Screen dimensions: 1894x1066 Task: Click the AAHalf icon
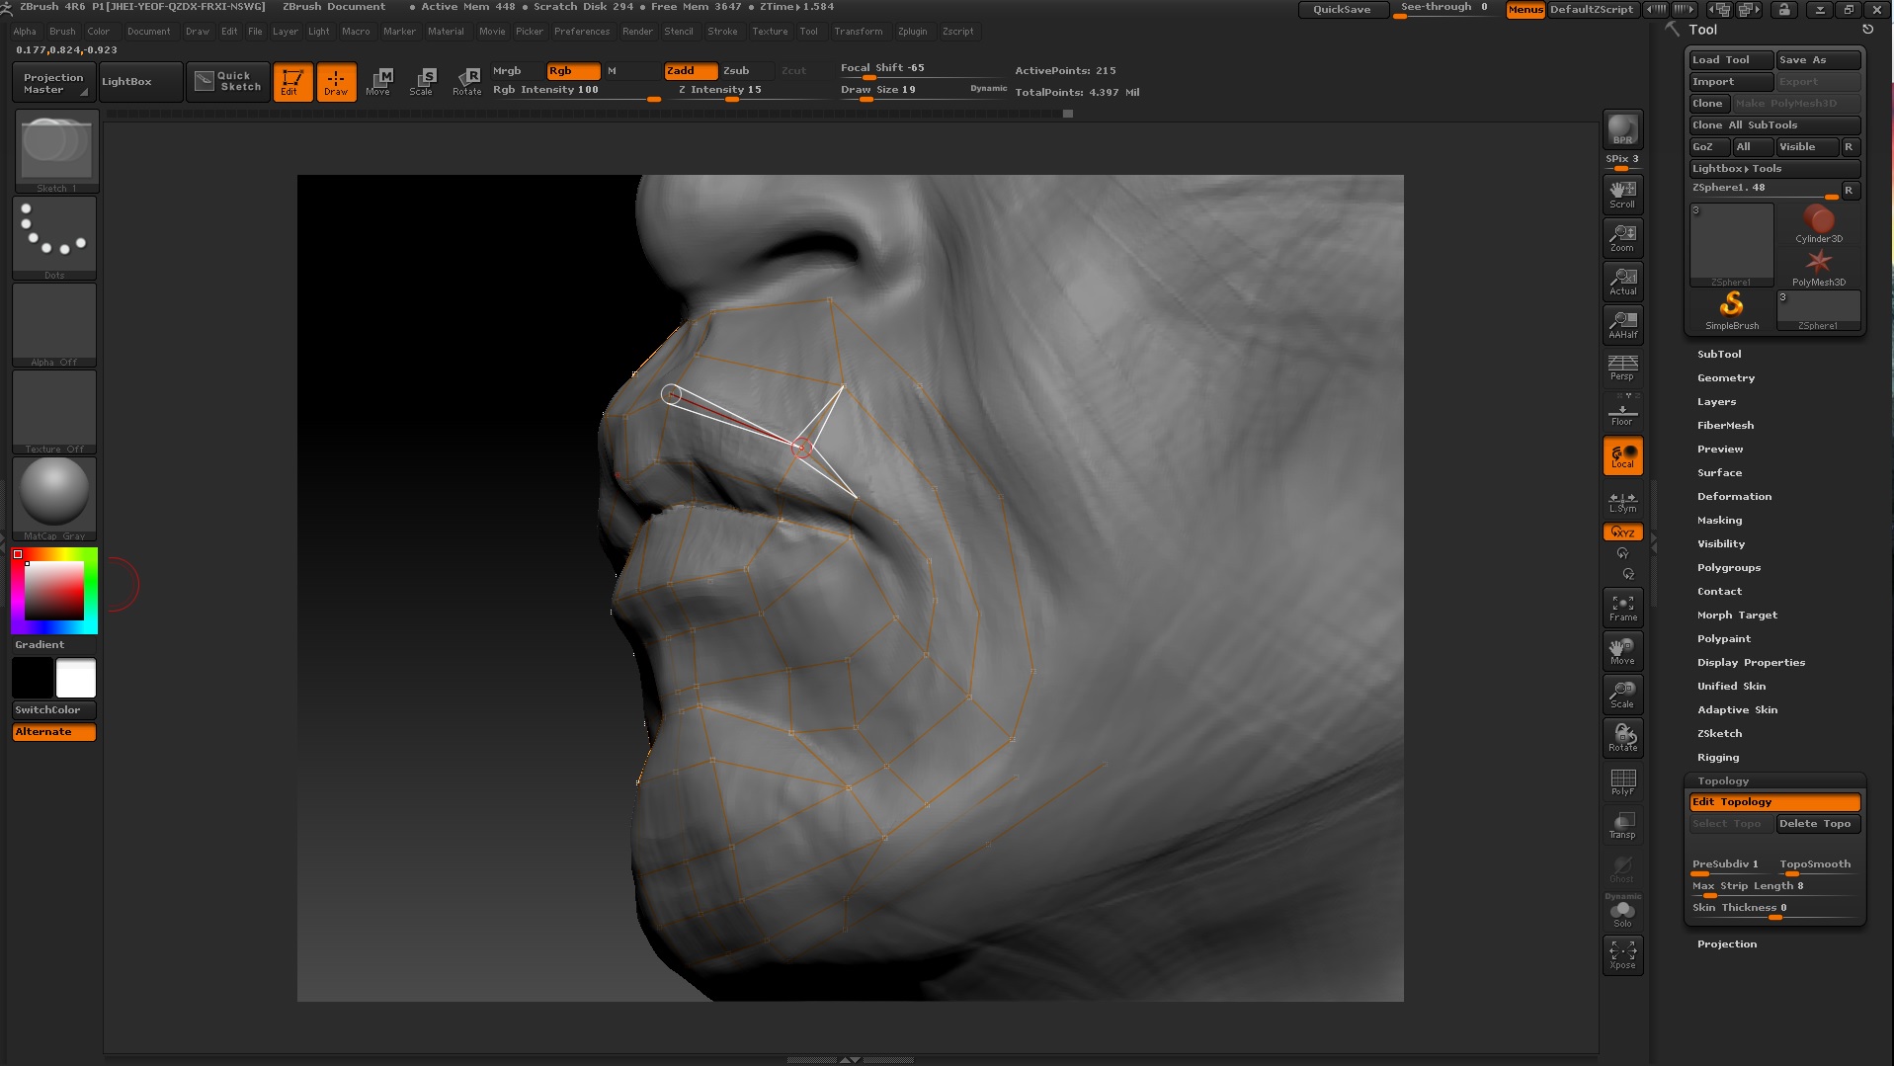click(x=1622, y=325)
